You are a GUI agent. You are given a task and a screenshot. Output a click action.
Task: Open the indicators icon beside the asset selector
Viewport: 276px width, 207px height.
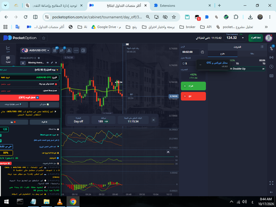55,50
